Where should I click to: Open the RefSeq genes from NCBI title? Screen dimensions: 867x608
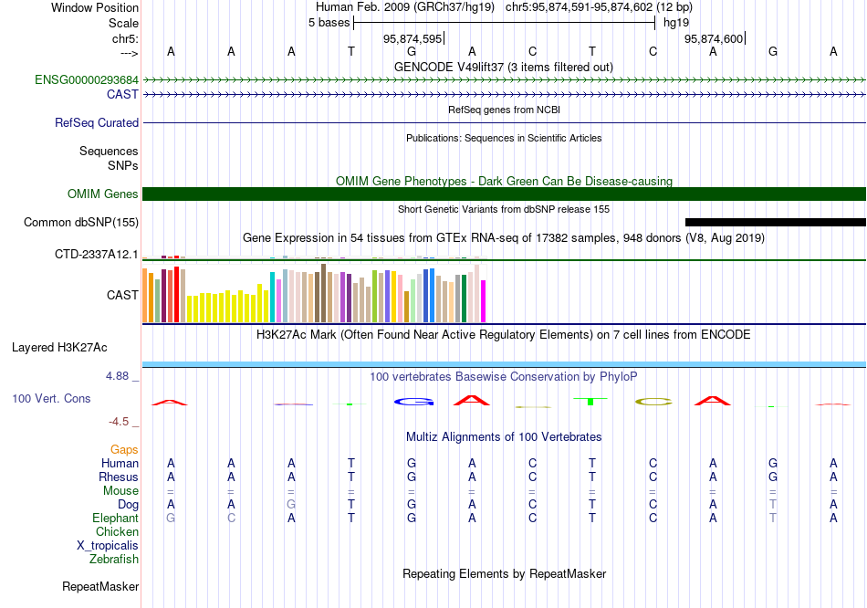coord(504,110)
